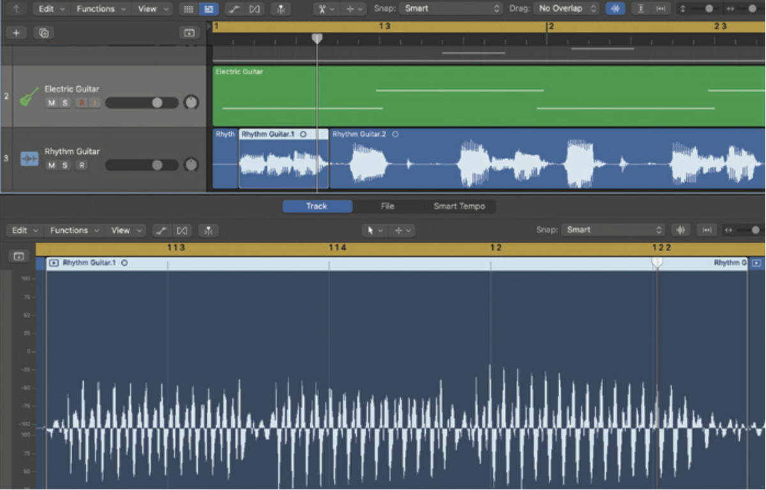Open the Smart Tempo tab
The width and height of the screenshot is (766, 490).
(460, 206)
